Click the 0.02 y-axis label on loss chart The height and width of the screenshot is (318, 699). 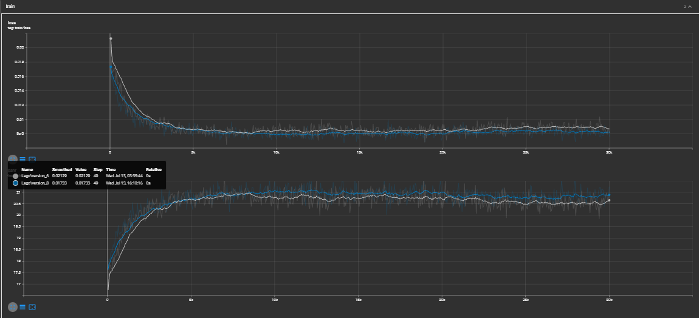point(21,47)
